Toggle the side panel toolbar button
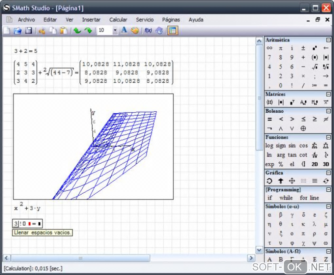334x275 pixels. coord(173,31)
